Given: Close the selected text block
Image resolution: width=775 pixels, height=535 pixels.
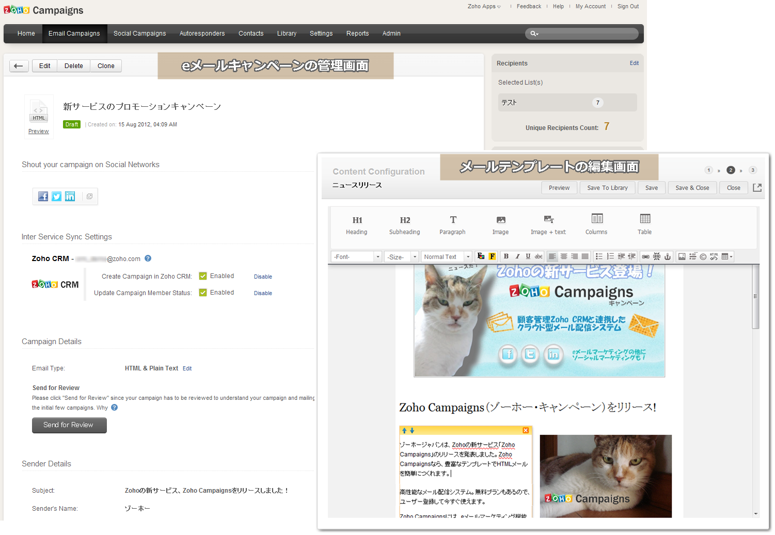Looking at the screenshot, I should coord(526,430).
